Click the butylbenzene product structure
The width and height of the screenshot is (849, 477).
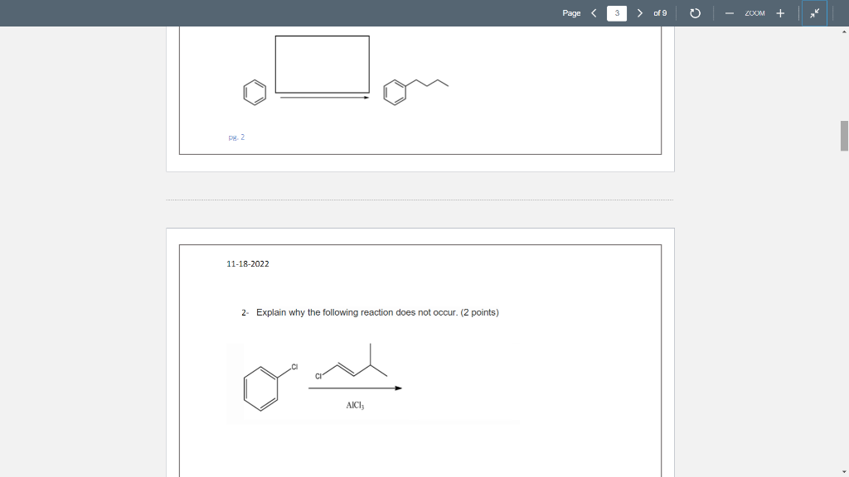click(416, 91)
